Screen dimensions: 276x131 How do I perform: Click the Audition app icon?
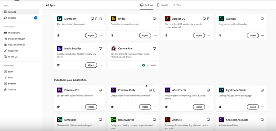221,19
